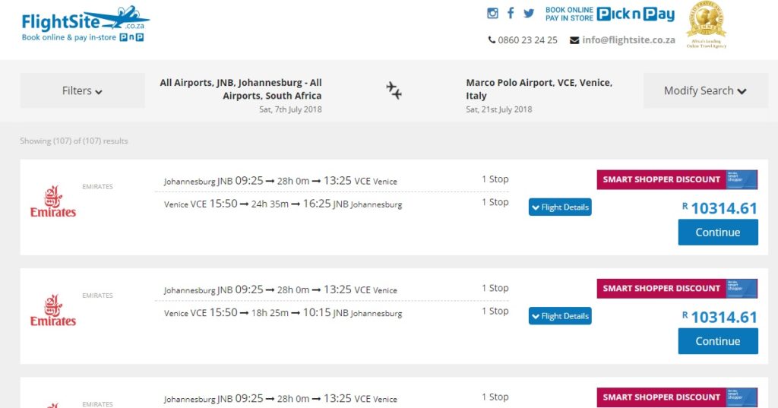Screen dimensions: 778x408
Task: Open the Instagram social icon
Action: [x=492, y=14]
